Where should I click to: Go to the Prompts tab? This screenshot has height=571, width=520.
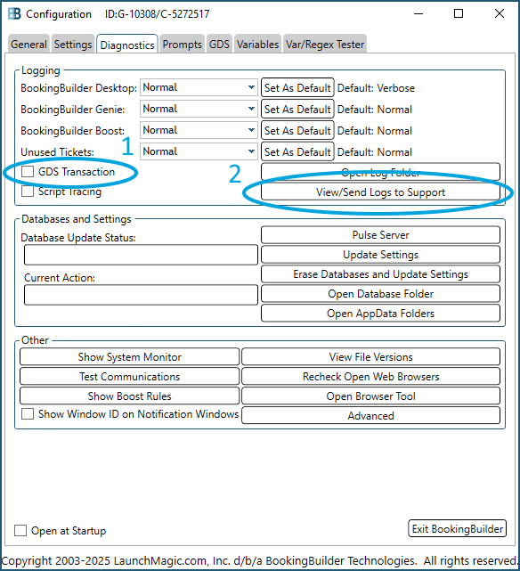point(182,44)
